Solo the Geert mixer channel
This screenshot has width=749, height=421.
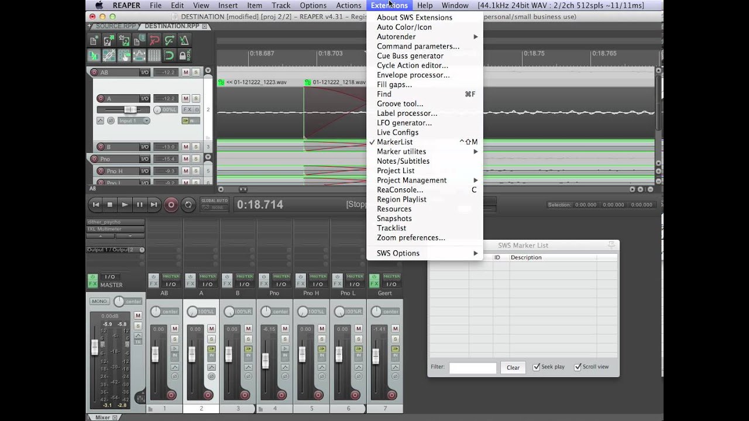[396, 339]
